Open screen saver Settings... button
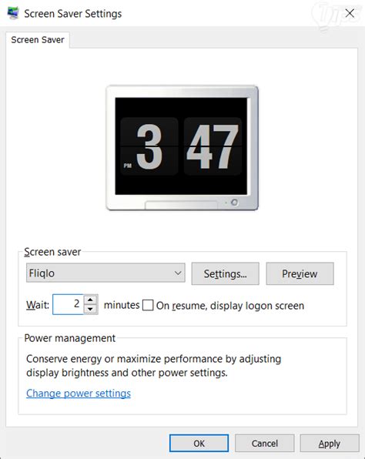The image size is (365, 459). coord(225,273)
